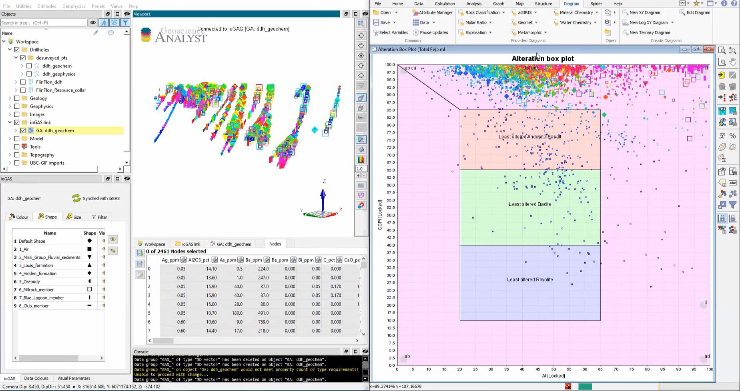Screen dimensions: 740x391
Task: Open the colour ramp gradient tool
Action: pyautogui.click(x=361, y=159)
